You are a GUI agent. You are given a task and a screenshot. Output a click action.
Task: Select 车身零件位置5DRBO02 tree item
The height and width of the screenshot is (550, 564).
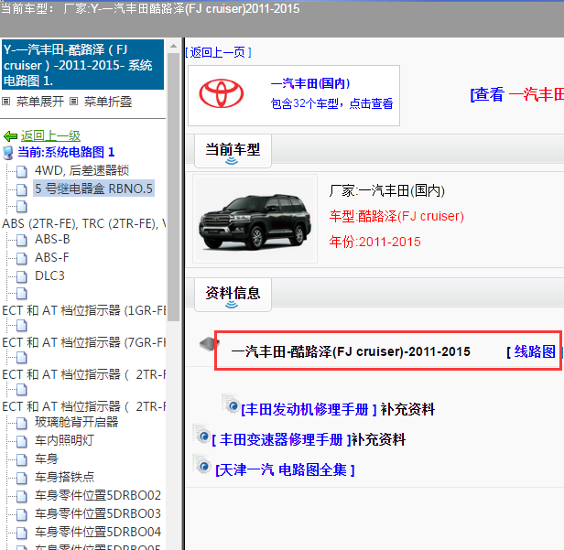coord(98,495)
